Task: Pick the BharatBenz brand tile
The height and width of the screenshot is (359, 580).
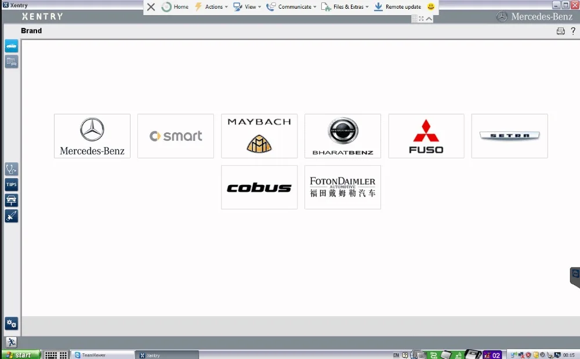Action: [x=343, y=136]
